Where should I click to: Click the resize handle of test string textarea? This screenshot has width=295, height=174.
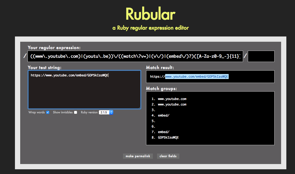point(140,108)
